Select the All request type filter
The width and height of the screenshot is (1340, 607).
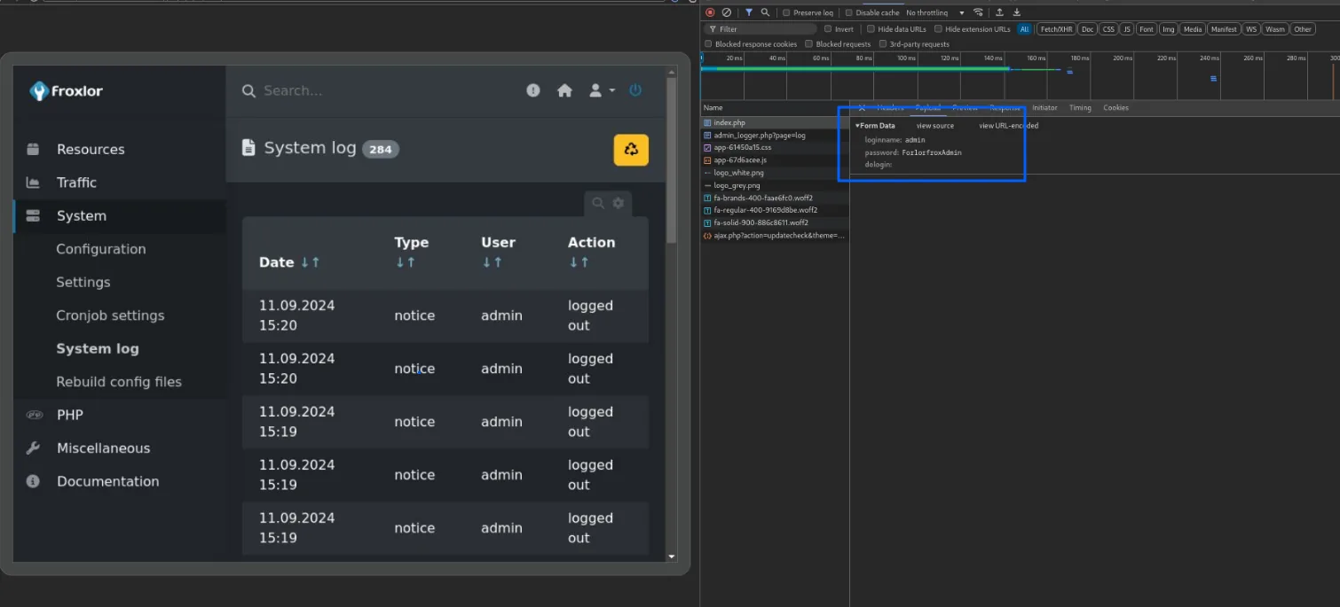pyautogui.click(x=1025, y=29)
